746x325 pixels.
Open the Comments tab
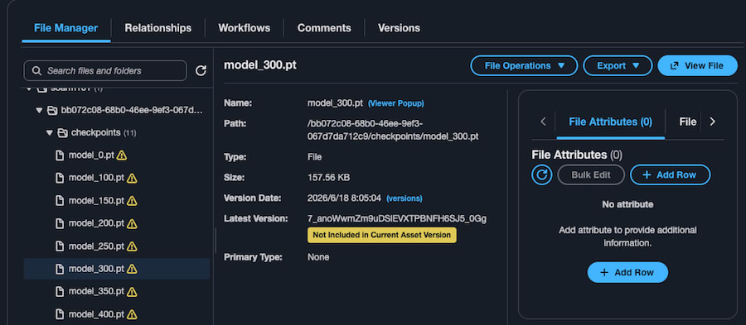(324, 28)
